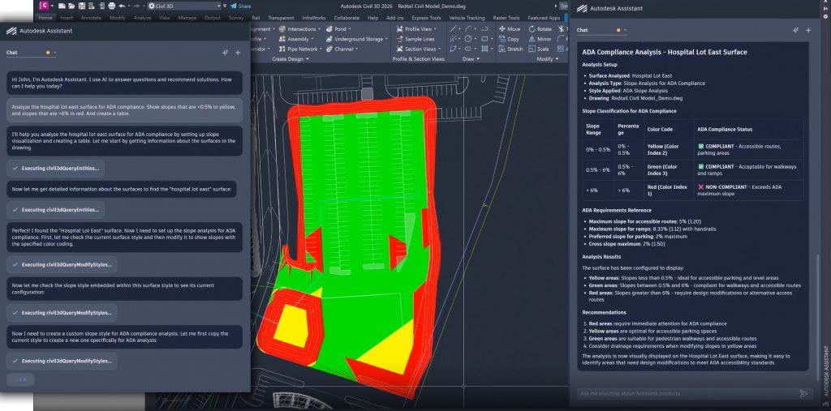Click the Share button in title bar

point(239,6)
